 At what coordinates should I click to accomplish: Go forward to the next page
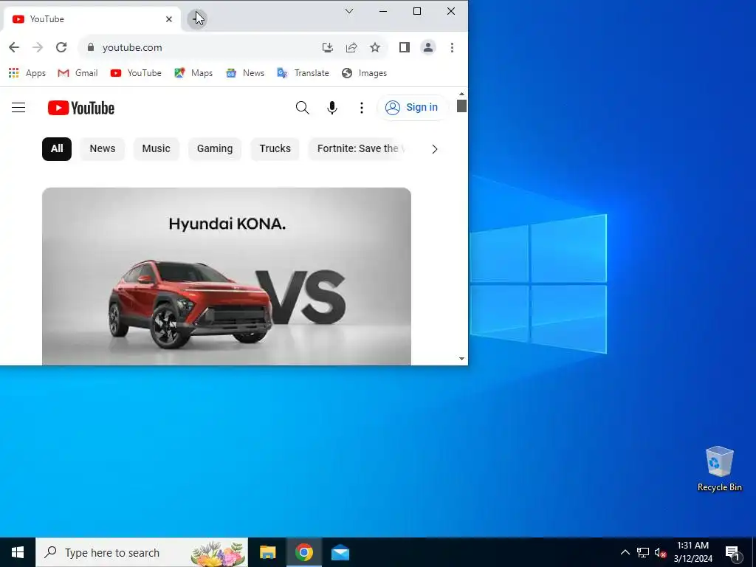[37, 47]
